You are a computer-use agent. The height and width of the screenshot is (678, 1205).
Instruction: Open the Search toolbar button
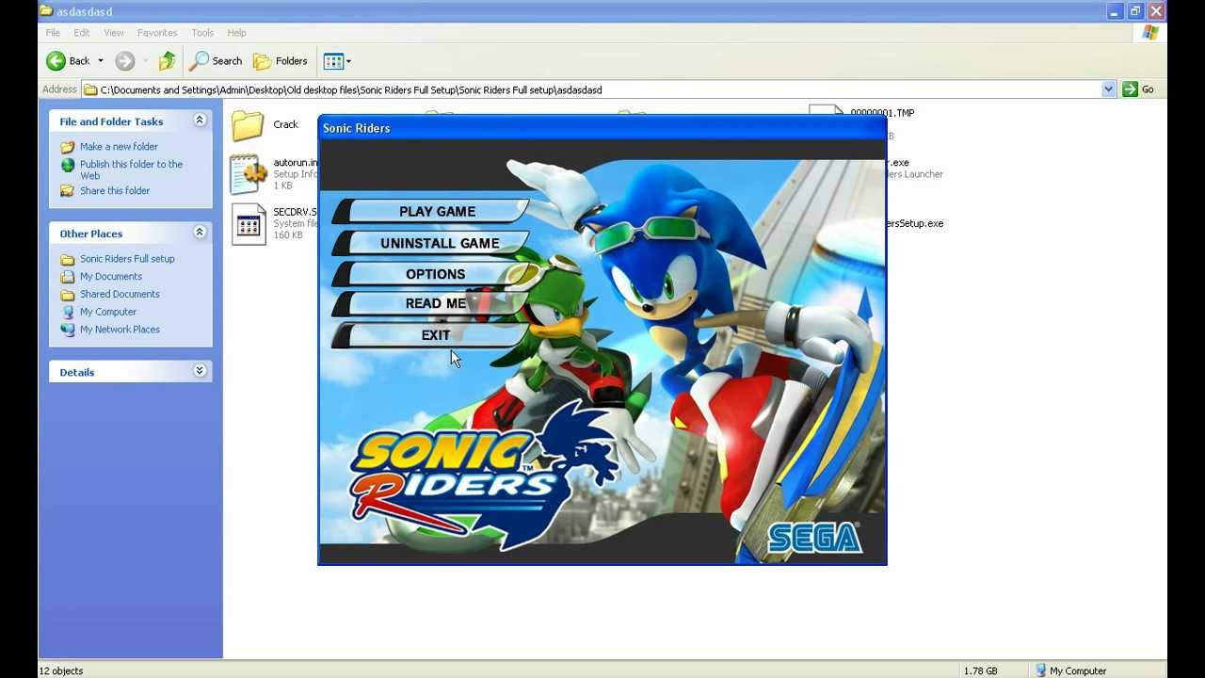[217, 61]
